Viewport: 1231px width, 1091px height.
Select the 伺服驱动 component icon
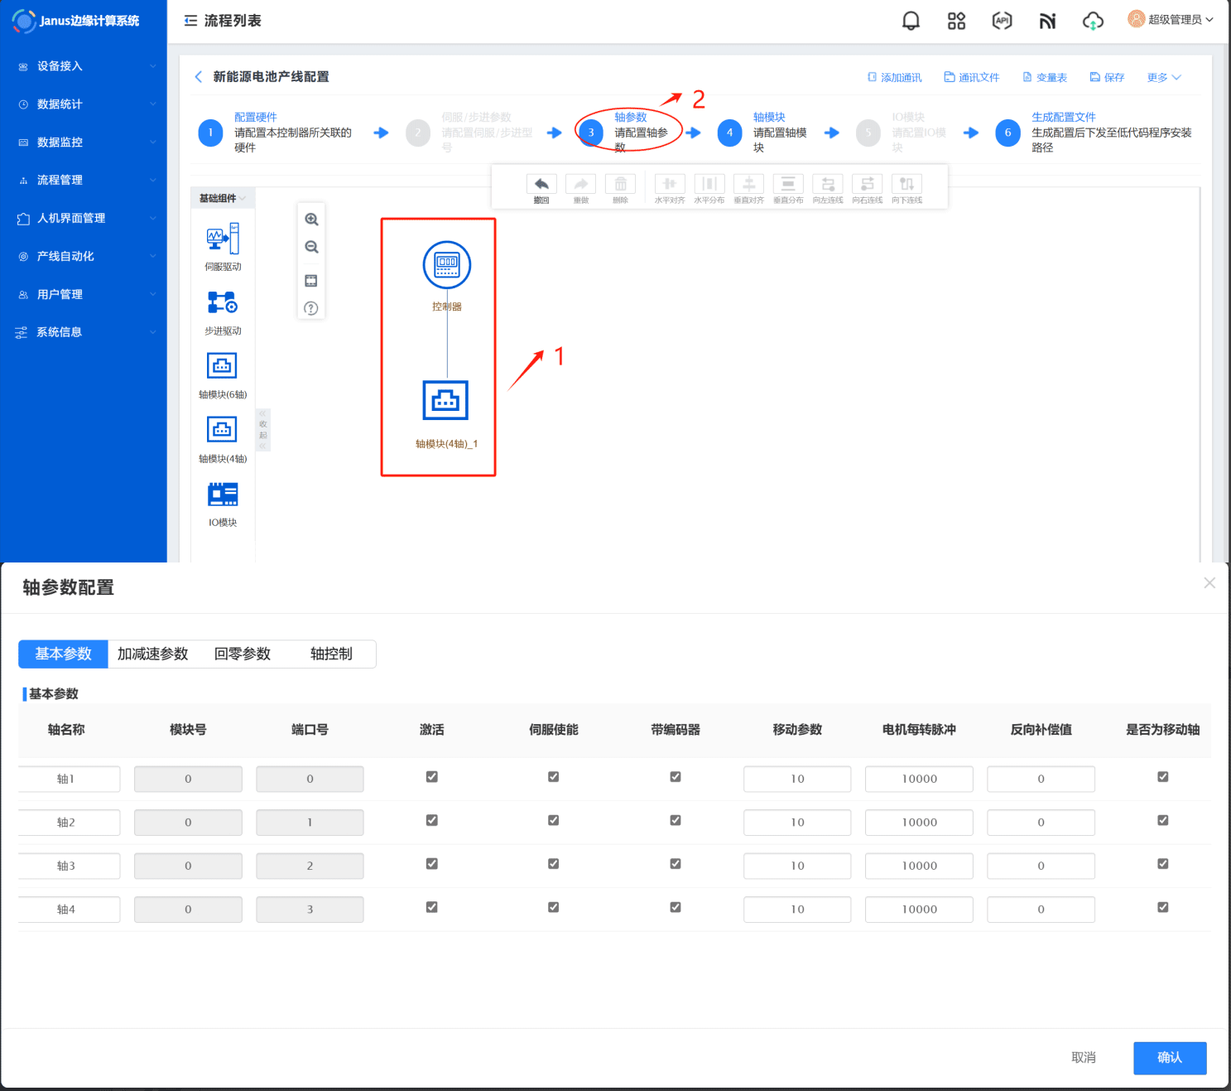coord(223,239)
